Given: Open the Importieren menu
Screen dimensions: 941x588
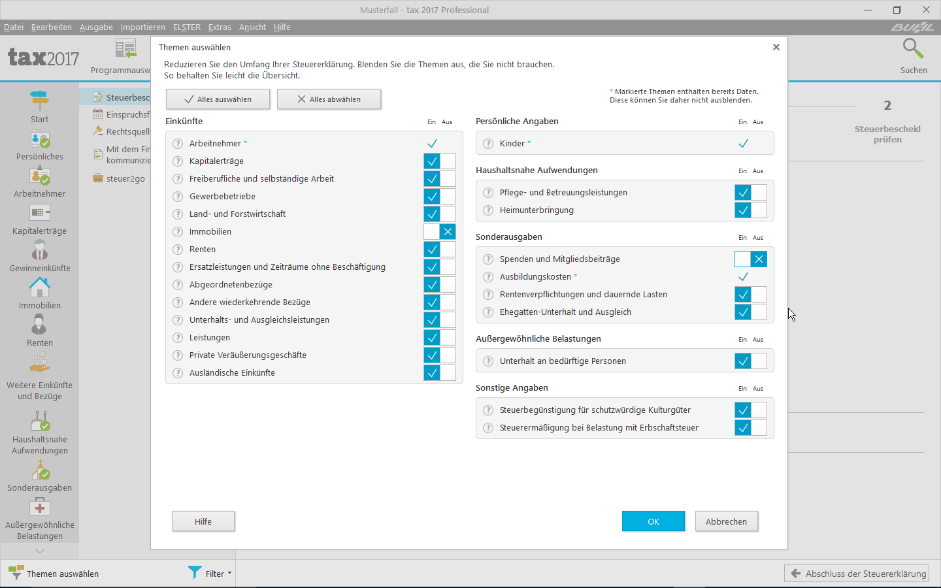Looking at the screenshot, I should click(x=142, y=27).
